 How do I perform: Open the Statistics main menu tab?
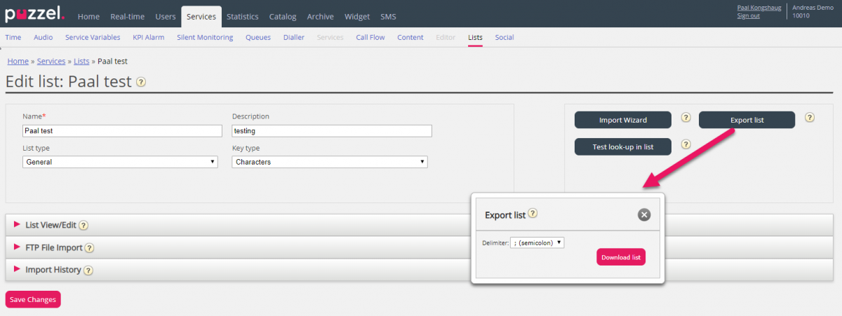pos(242,17)
